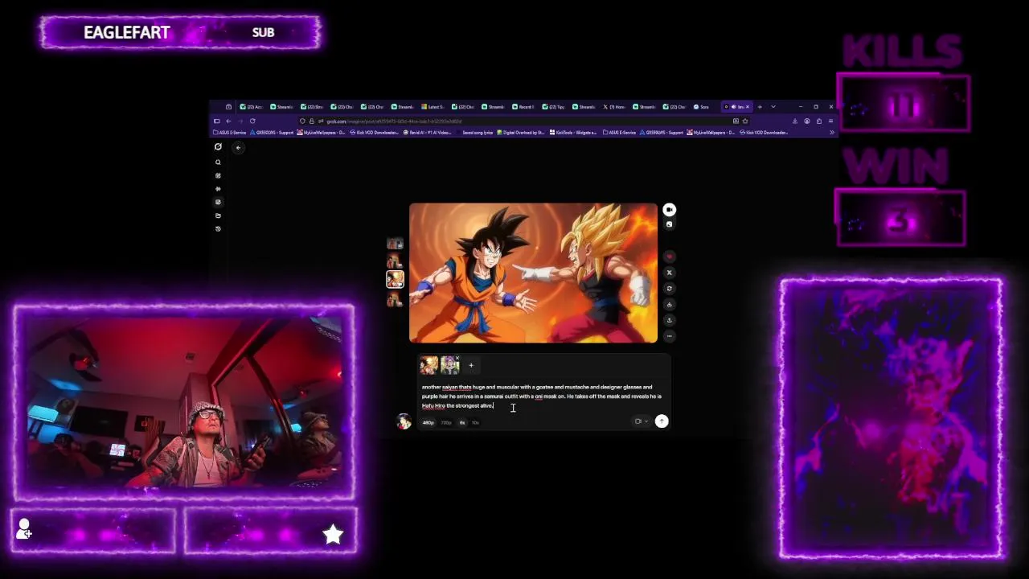
Task: Select 480p video resolution
Action: click(x=428, y=422)
